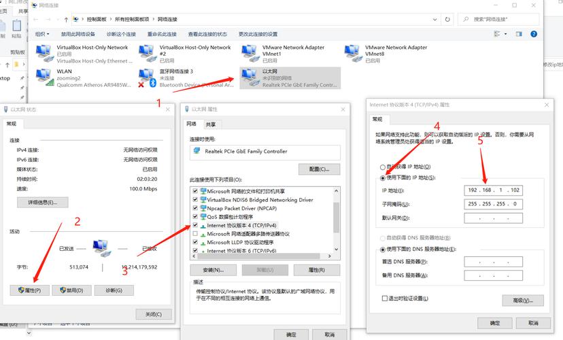Enable Microsoft 网络适配器多路传送器协议 checkbox

[196, 234]
